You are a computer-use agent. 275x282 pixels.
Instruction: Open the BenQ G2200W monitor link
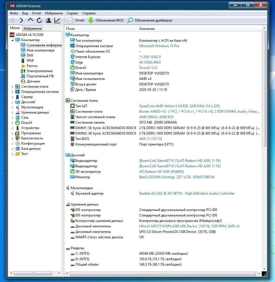click(x=177, y=177)
